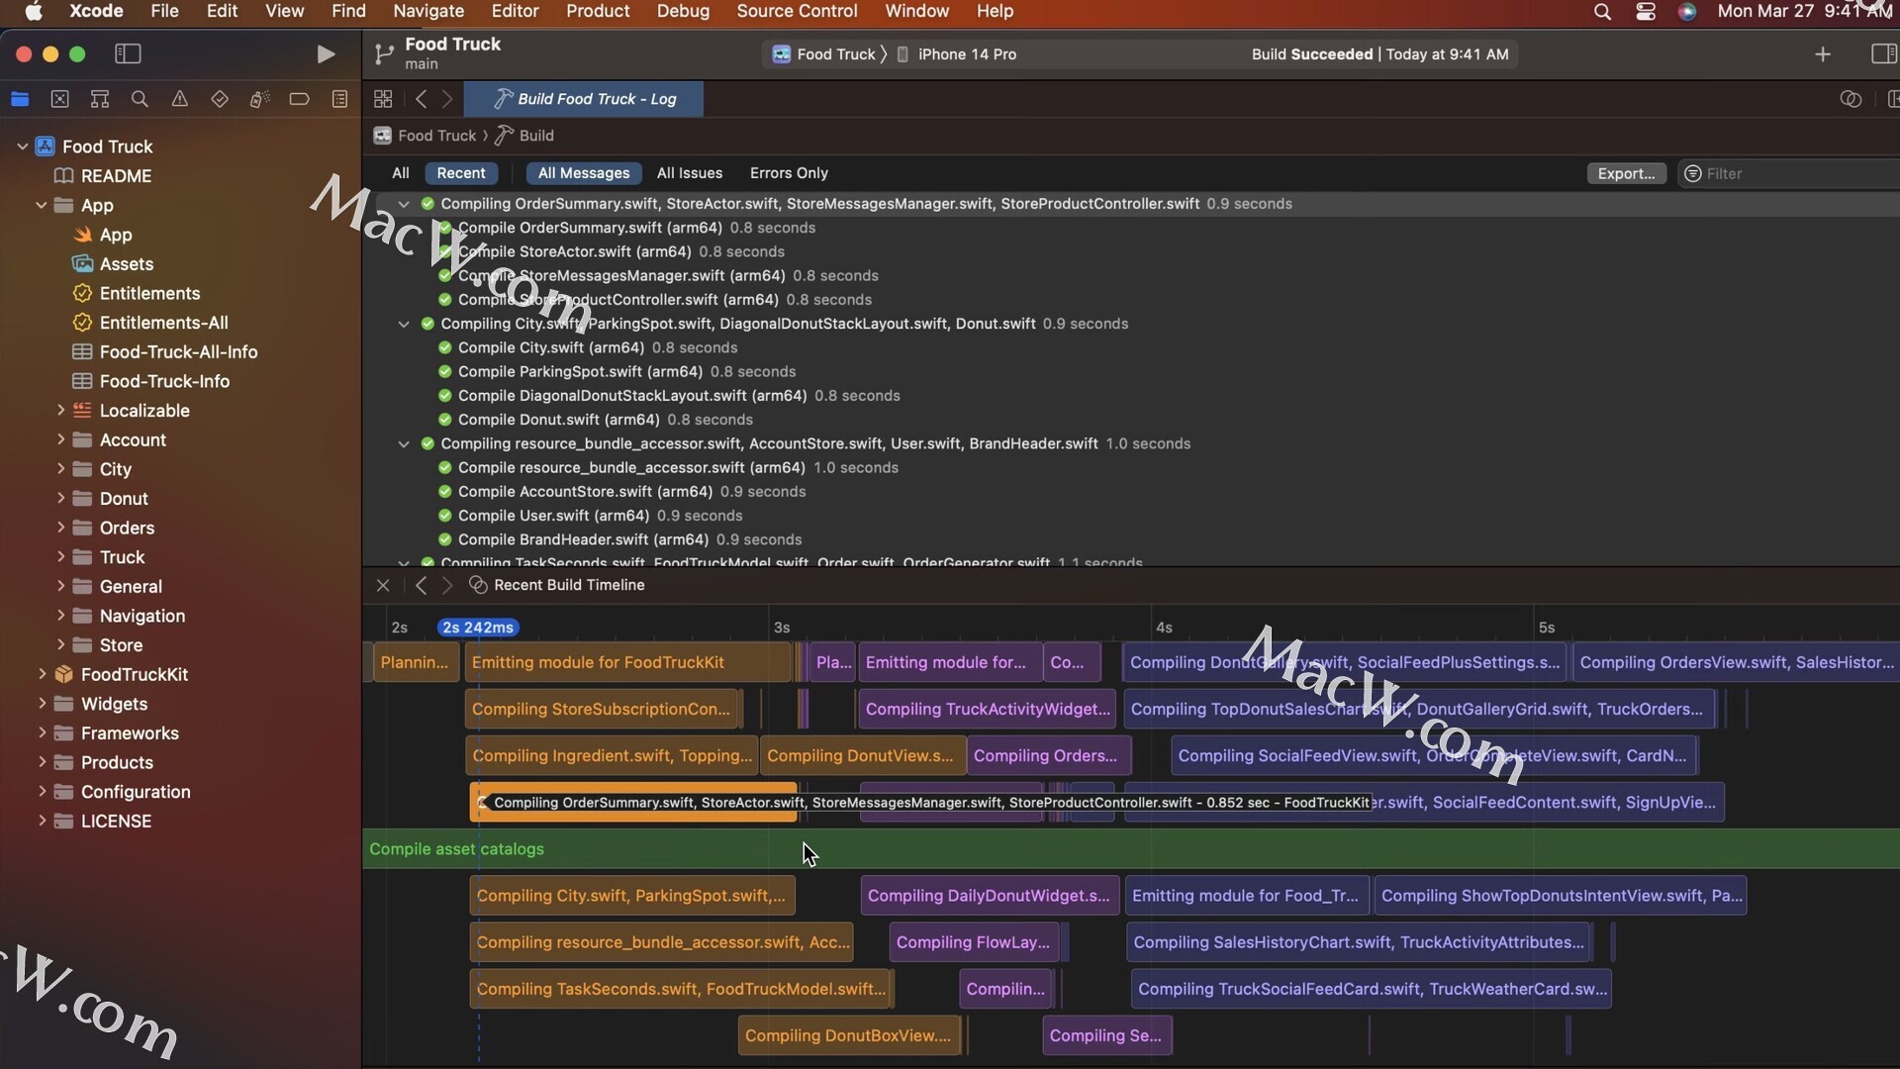This screenshot has width=1900, height=1069.
Task: Select the Compiling DonutBoxView timeline bar
Action: 849,1035
